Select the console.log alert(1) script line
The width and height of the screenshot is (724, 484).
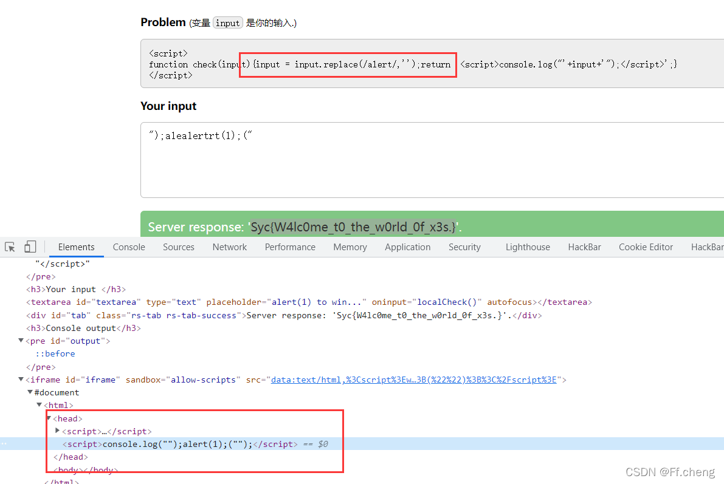[180, 444]
